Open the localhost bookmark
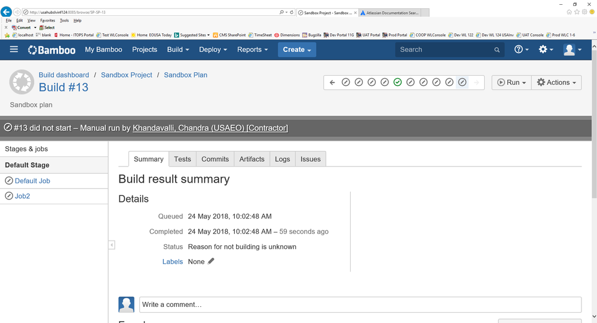 (x=23, y=35)
